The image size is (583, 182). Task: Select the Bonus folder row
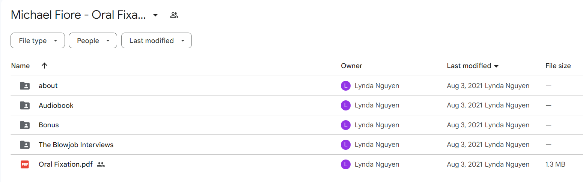coord(291,125)
